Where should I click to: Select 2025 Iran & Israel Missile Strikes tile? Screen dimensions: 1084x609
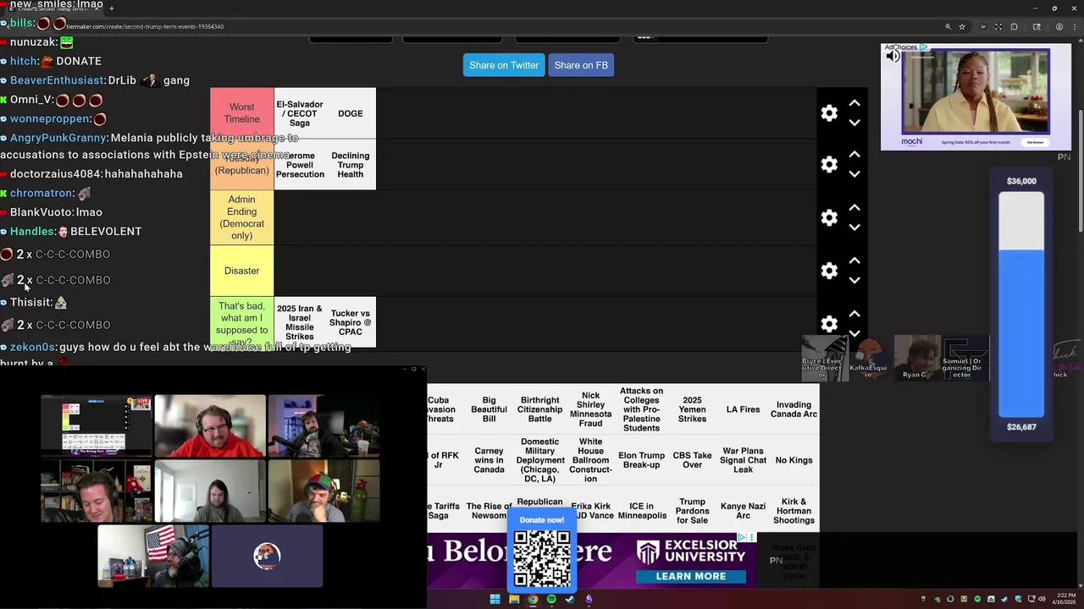(x=300, y=322)
